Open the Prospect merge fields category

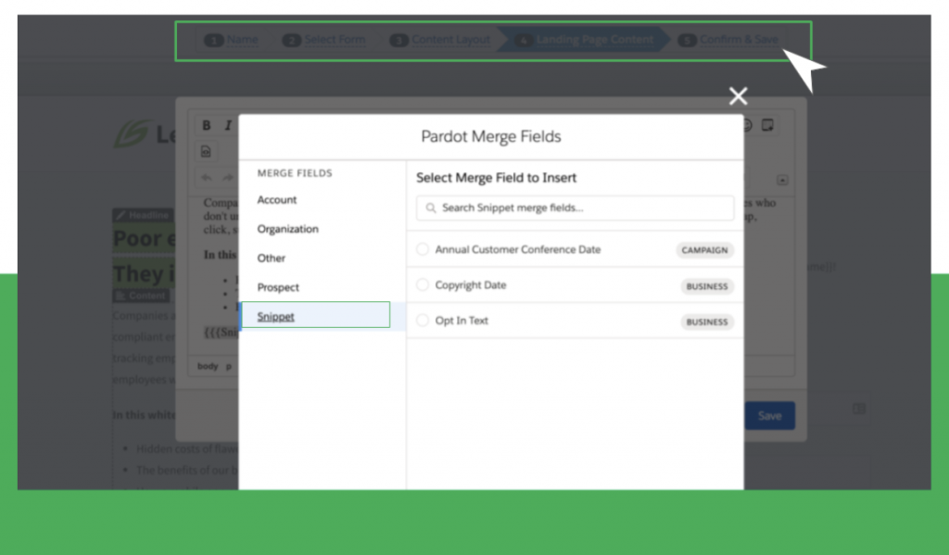(278, 287)
